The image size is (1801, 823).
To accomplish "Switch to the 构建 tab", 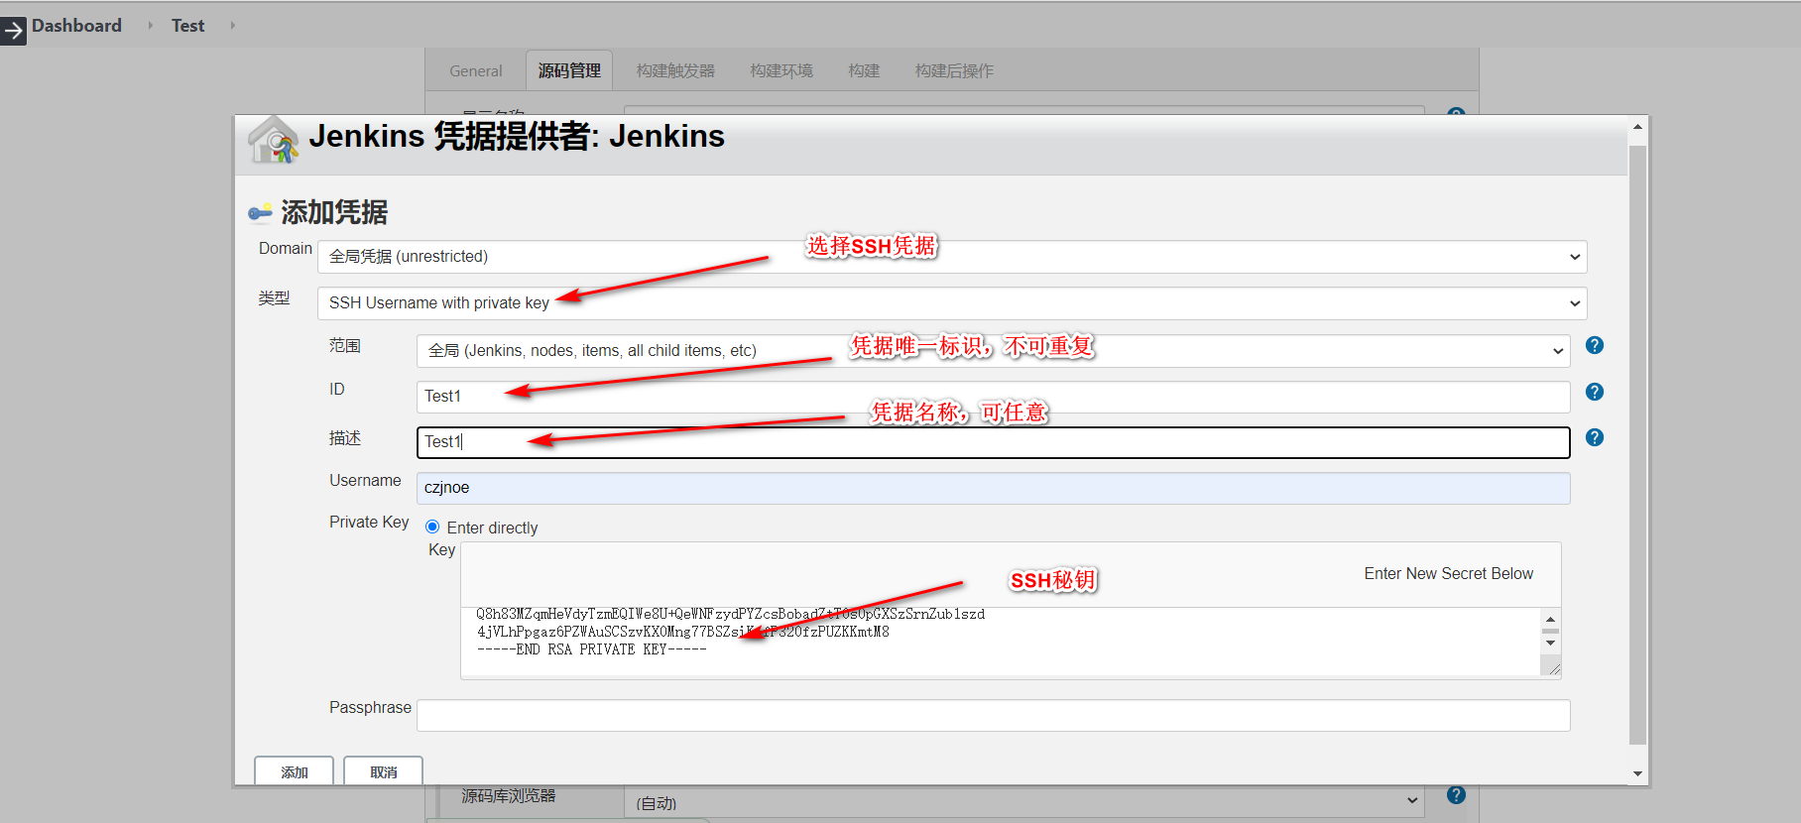I will coord(864,71).
